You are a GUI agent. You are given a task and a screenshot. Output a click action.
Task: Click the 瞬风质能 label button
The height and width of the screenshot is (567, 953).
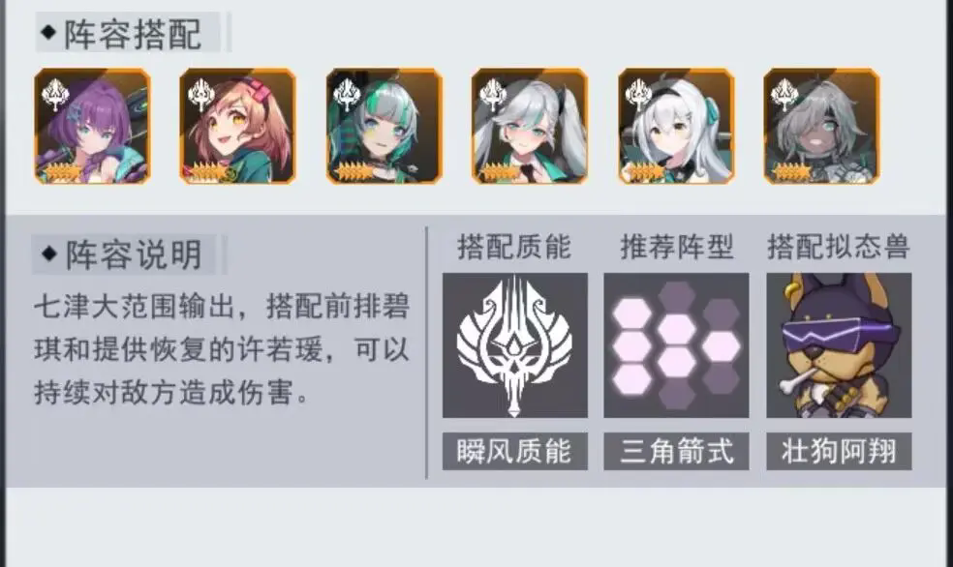515,451
